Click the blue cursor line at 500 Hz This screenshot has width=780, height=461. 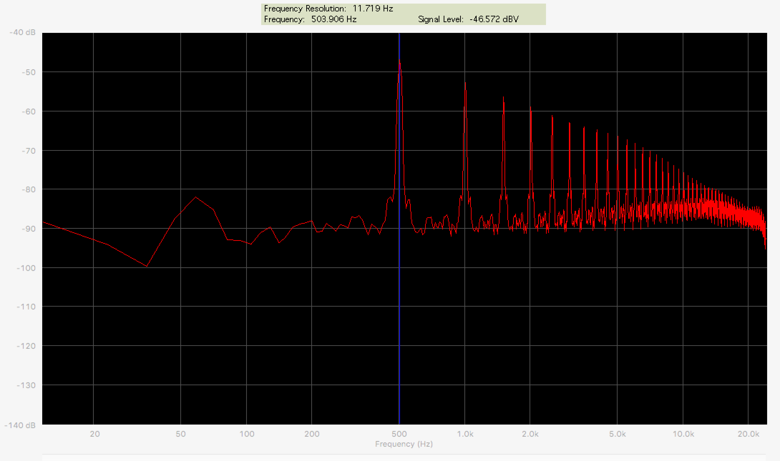coord(399,229)
